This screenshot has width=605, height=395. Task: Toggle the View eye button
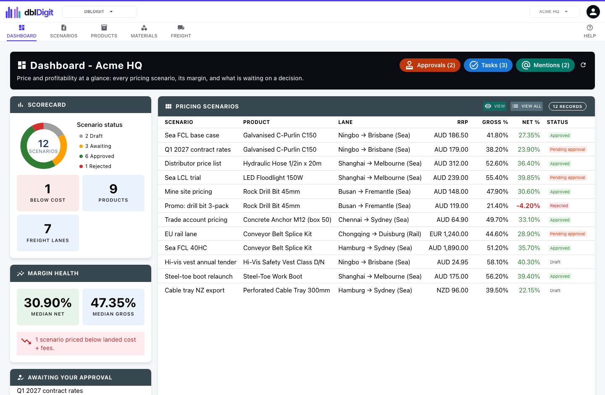pos(495,106)
